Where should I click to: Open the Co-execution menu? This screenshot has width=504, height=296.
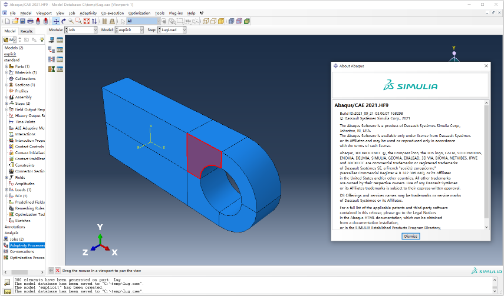coord(112,13)
